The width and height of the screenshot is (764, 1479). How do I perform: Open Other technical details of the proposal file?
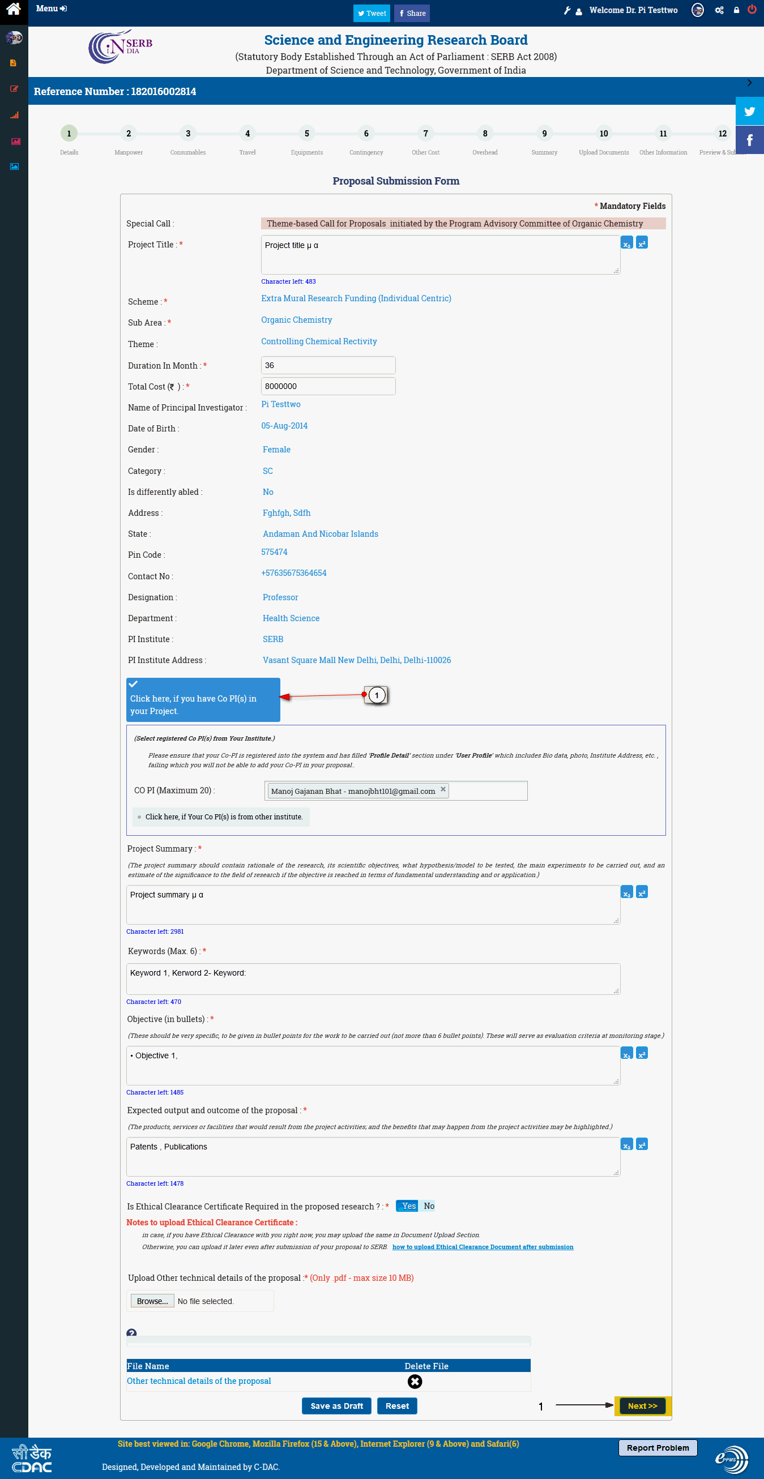[199, 1381]
